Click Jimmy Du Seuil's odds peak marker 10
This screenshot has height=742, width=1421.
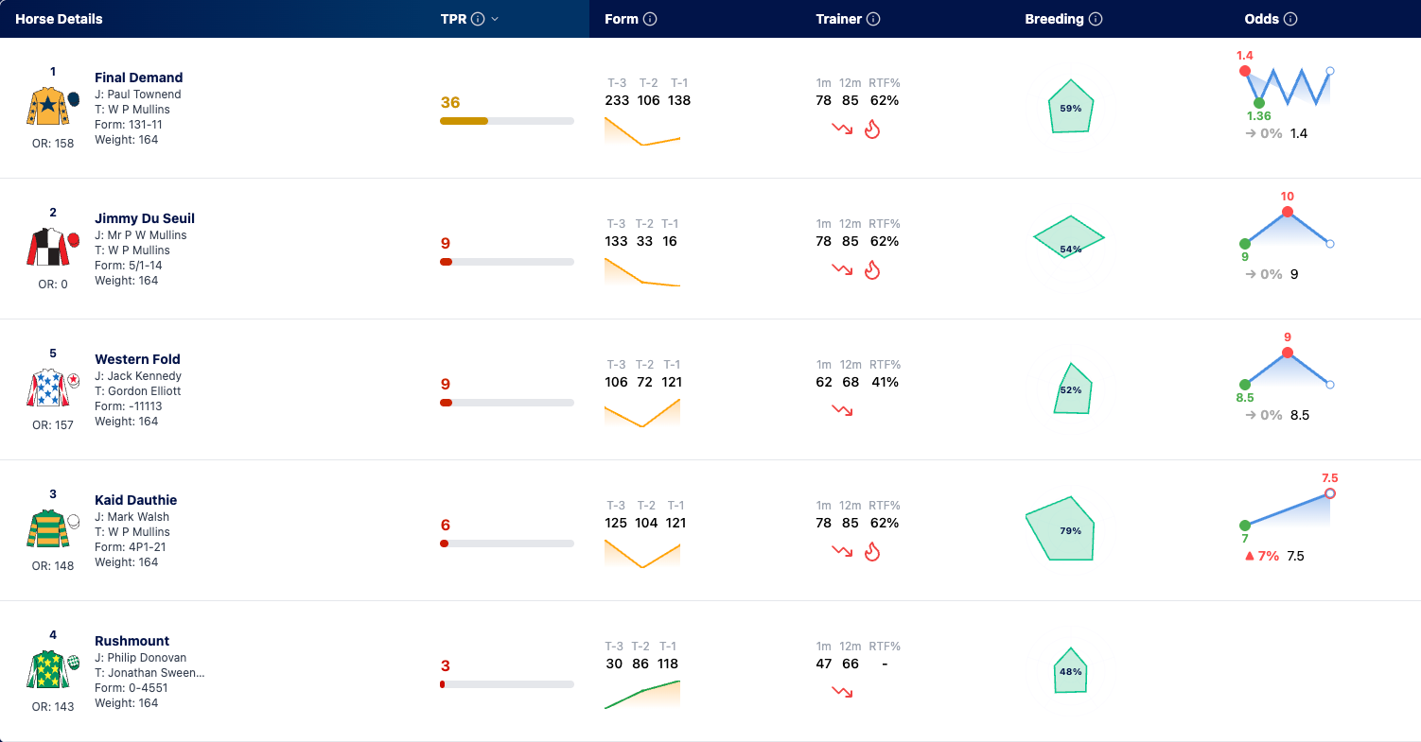coord(1288,212)
